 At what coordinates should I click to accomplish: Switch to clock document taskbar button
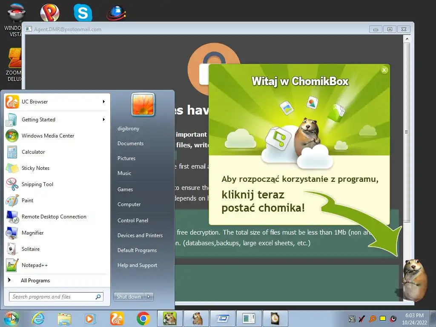coord(275,318)
